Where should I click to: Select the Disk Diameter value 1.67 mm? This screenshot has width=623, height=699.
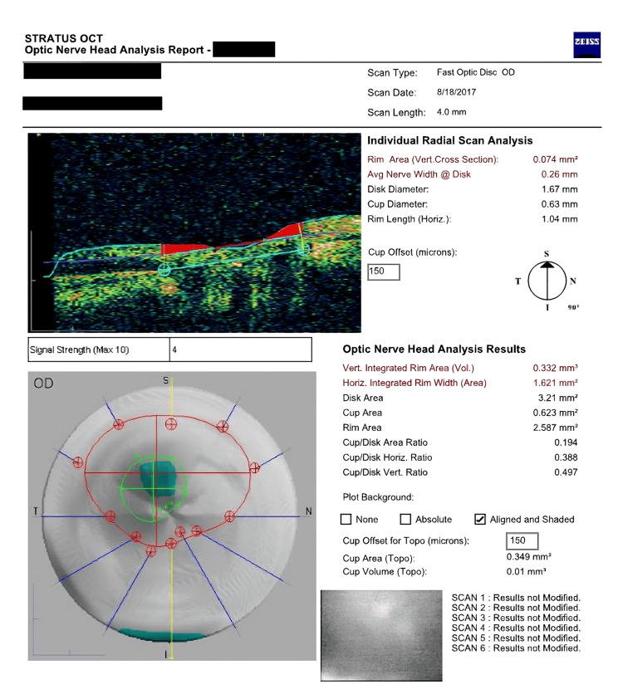tap(560, 189)
